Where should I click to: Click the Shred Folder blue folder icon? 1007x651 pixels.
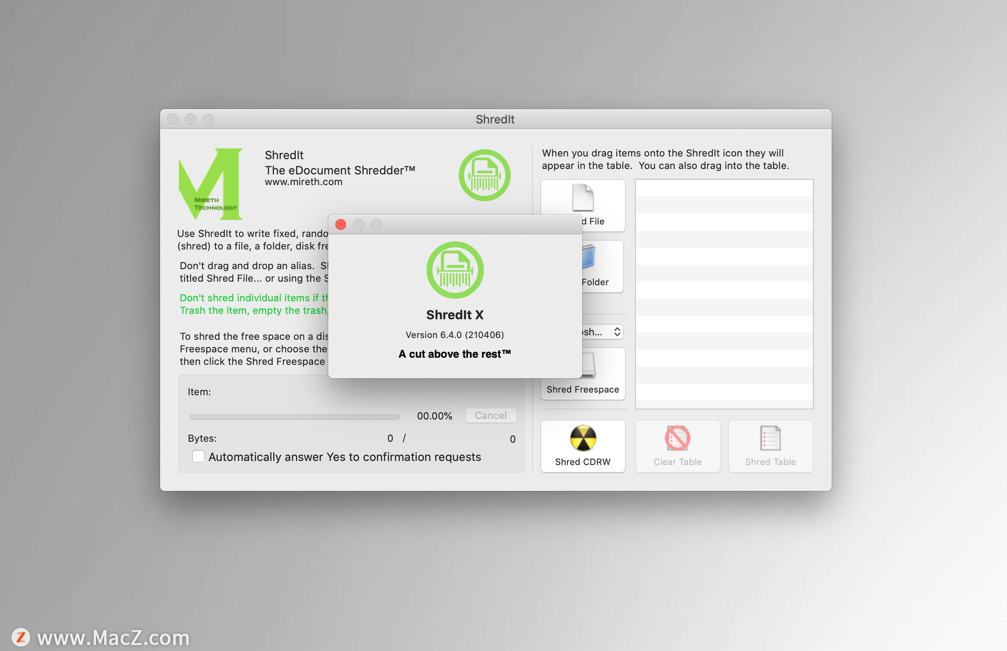[590, 257]
